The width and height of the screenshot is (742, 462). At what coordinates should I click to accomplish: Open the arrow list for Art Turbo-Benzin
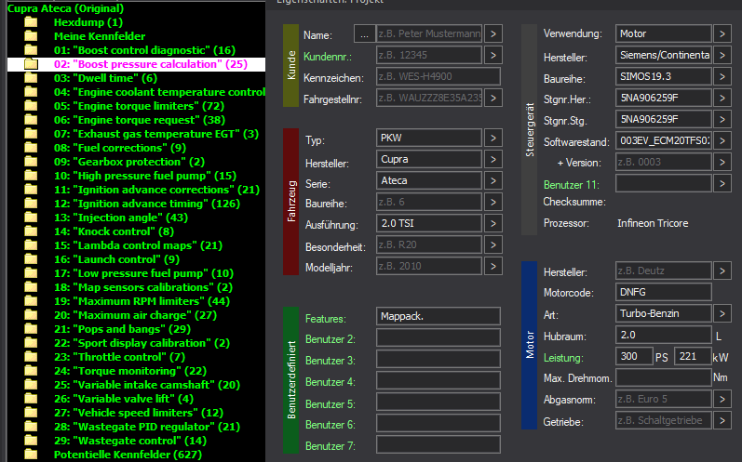pos(722,313)
